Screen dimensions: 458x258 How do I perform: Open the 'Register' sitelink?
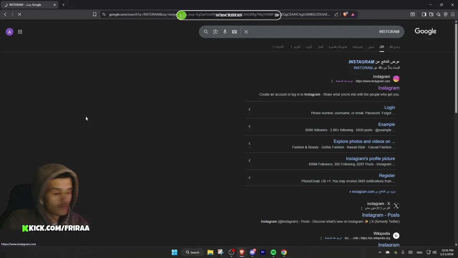(387, 176)
